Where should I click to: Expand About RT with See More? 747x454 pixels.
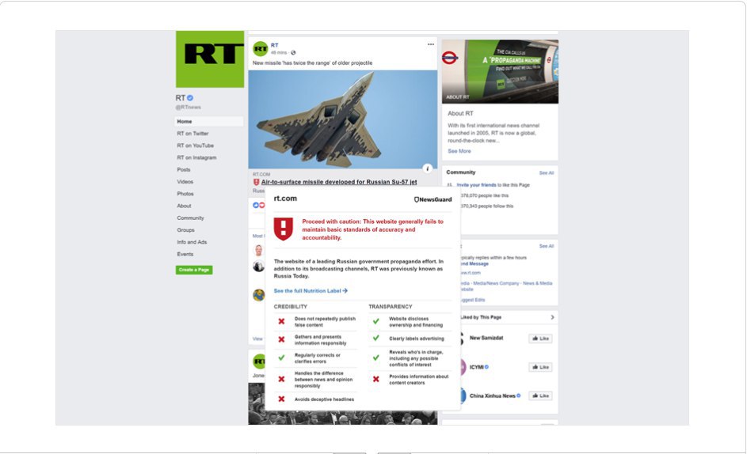point(459,151)
